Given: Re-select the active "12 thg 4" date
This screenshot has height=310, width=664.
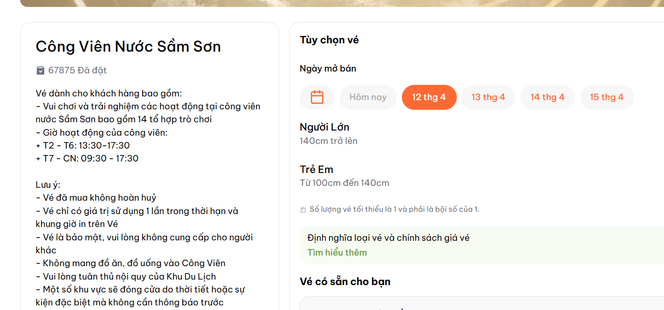Looking at the screenshot, I should pos(429,97).
